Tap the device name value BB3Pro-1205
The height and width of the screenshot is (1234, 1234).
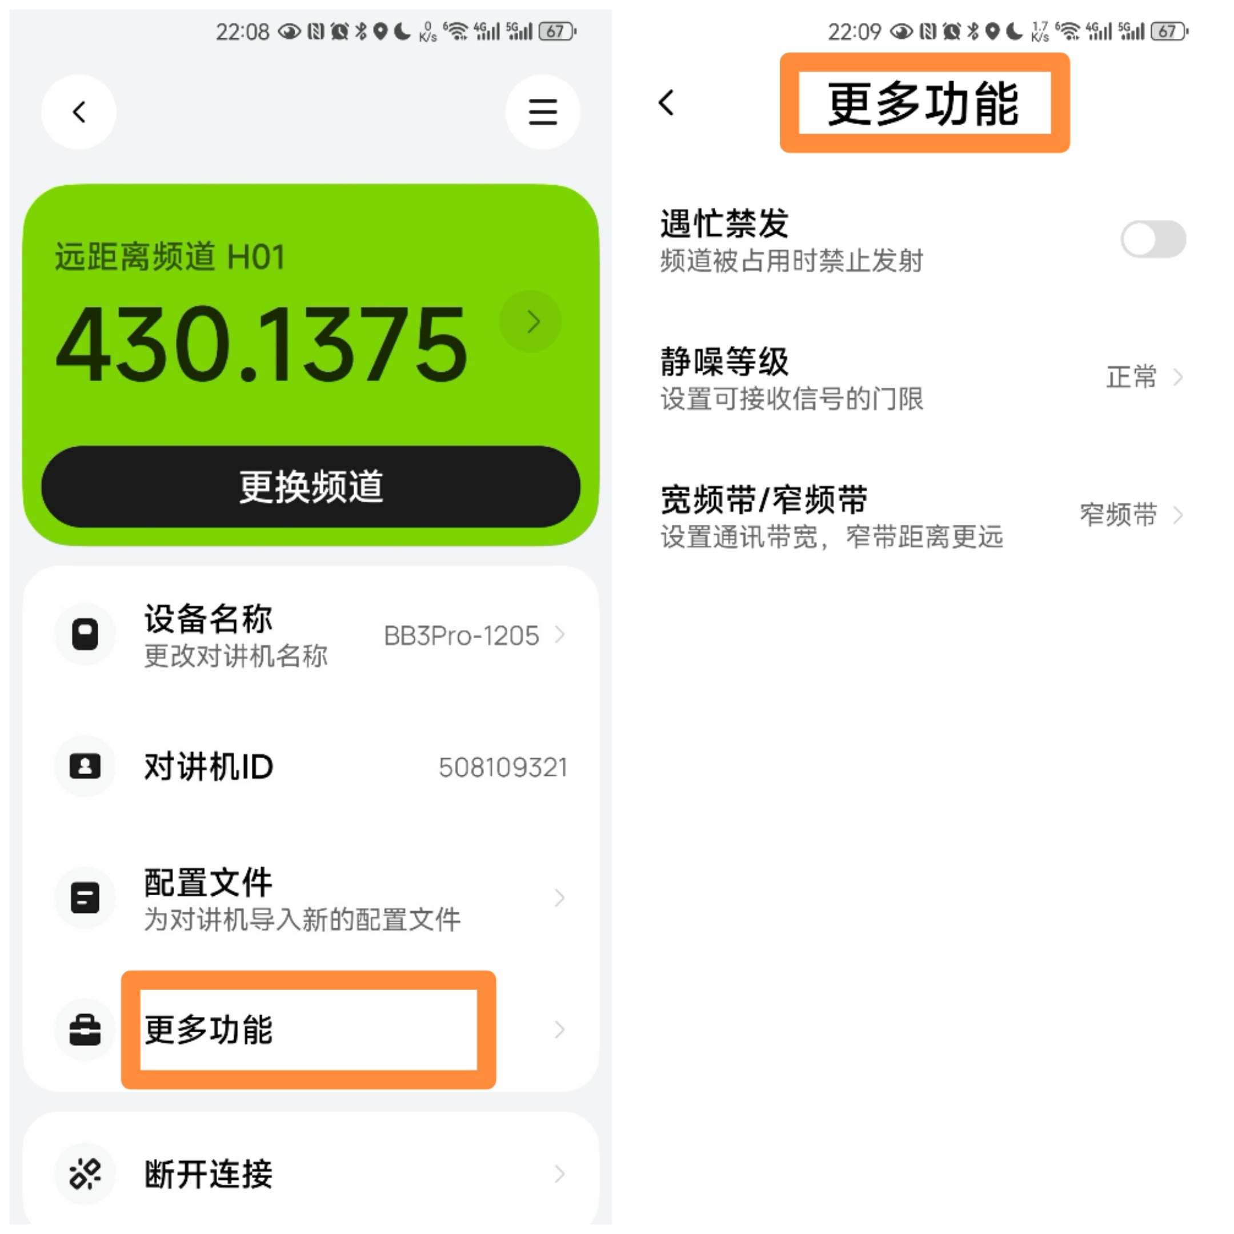[461, 635]
